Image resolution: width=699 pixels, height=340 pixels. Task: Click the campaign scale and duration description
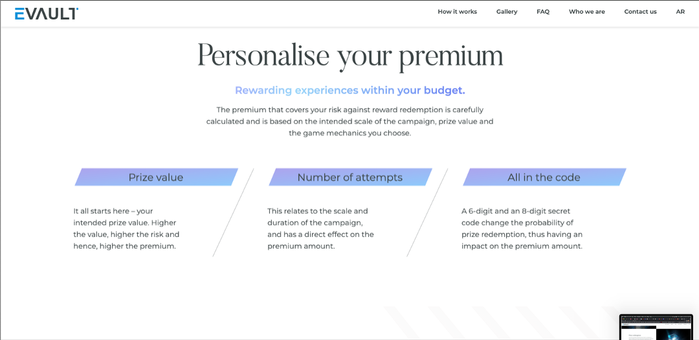click(320, 229)
